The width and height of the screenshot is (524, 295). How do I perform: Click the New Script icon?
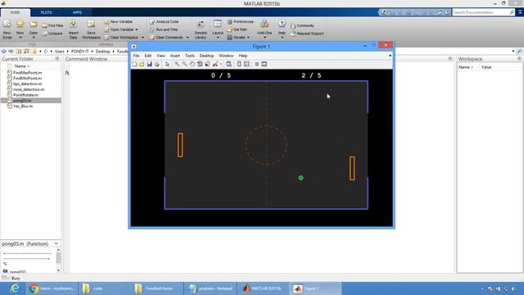pos(7,29)
